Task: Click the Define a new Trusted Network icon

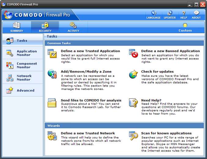Action: pyautogui.click(x=52, y=136)
